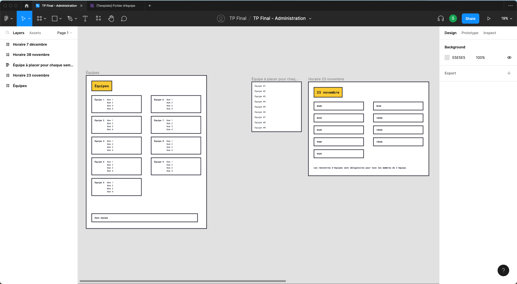Switch to the Assets tab

[x=35, y=33]
